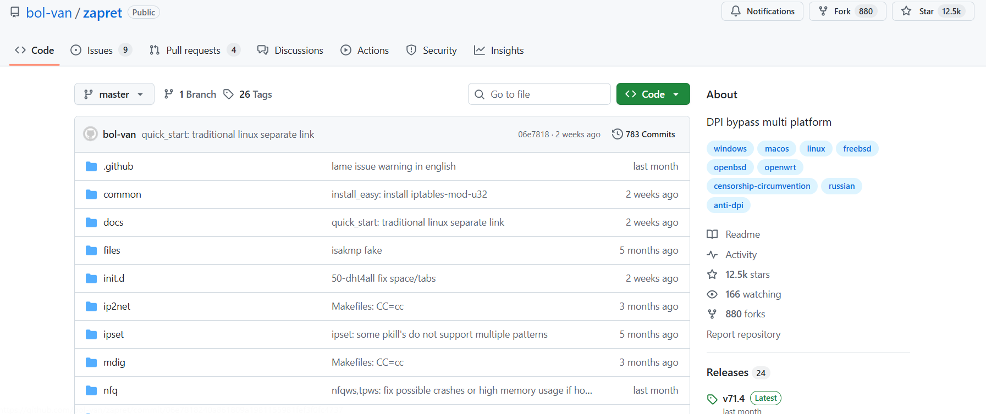Open the v71.4 latest release
Screen dimensions: 986x414
(x=734, y=399)
